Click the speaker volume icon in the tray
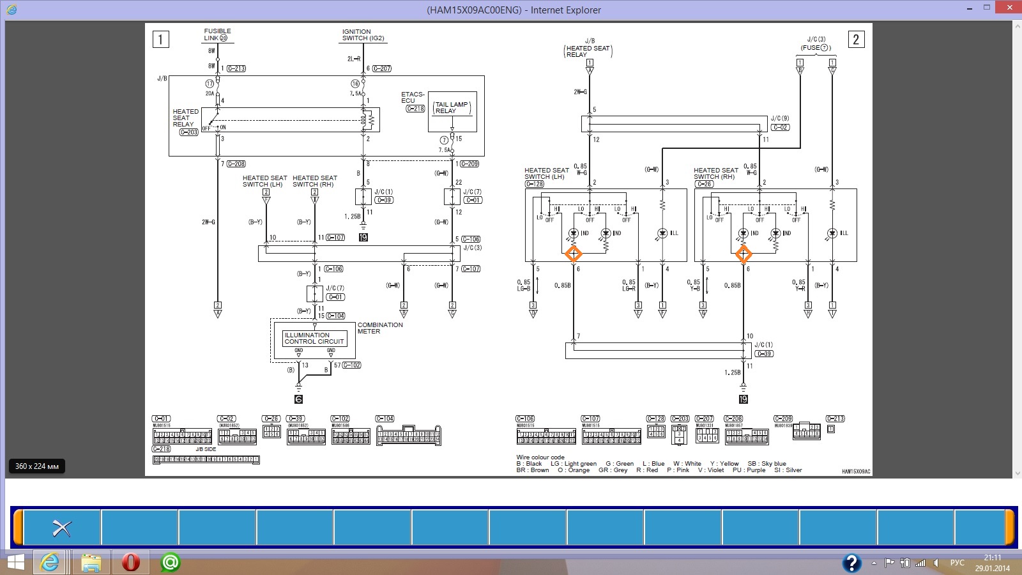Image resolution: width=1022 pixels, height=575 pixels. [x=936, y=563]
